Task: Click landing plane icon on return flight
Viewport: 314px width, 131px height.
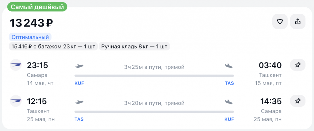Action: (229, 102)
